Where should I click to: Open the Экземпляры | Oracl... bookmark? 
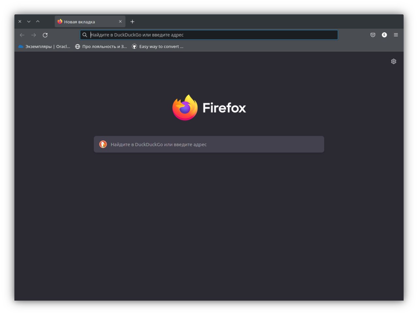coord(44,46)
